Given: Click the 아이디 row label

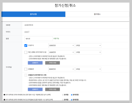Looking at the screenshot, I should coord(8,32).
